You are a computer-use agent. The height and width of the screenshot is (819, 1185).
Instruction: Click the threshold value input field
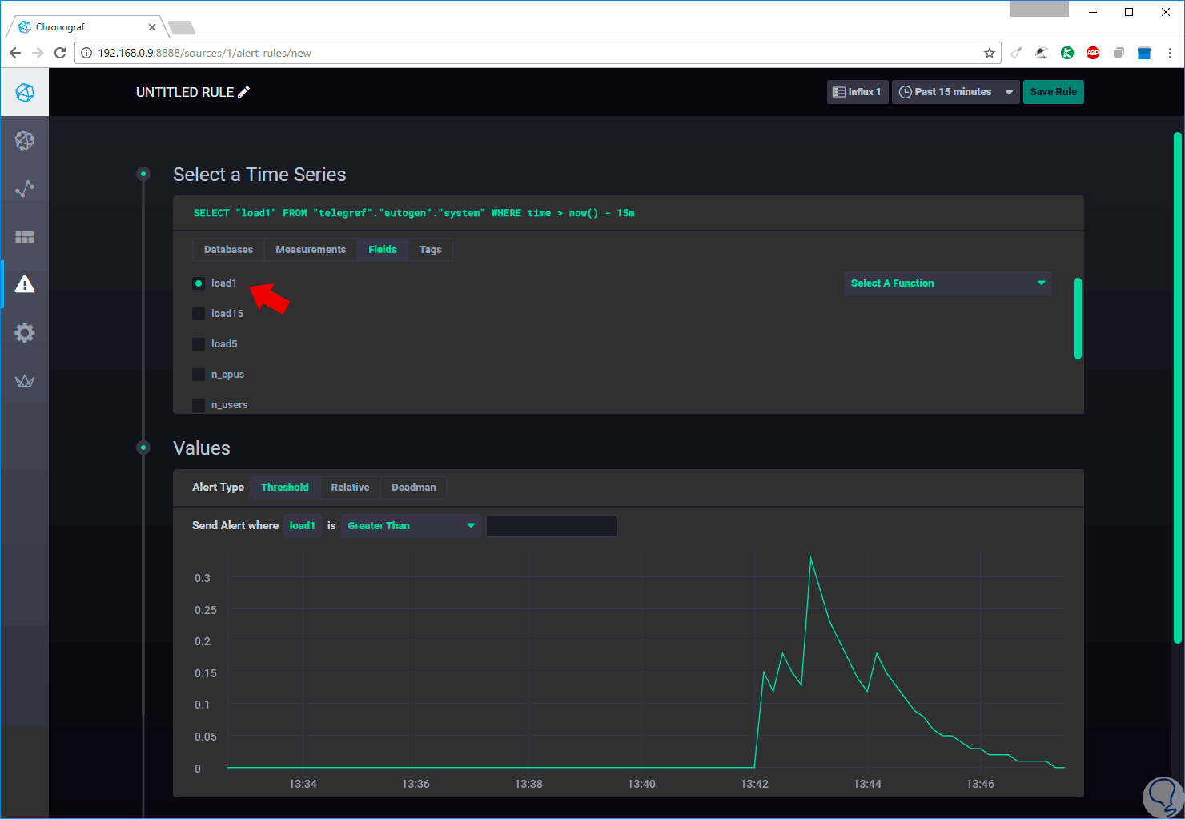[552, 526]
